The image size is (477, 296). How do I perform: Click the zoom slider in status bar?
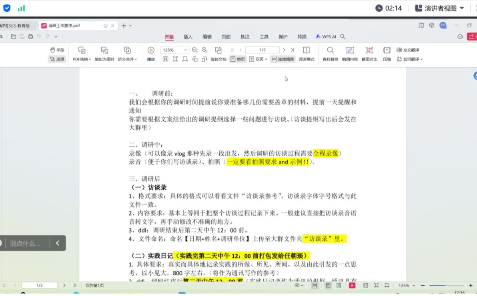coord(447,286)
